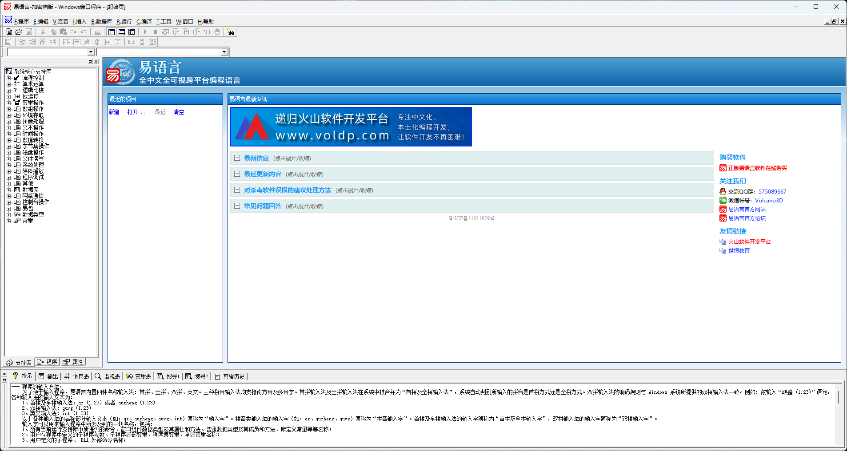Click the Align right edges icon

[32, 42]
